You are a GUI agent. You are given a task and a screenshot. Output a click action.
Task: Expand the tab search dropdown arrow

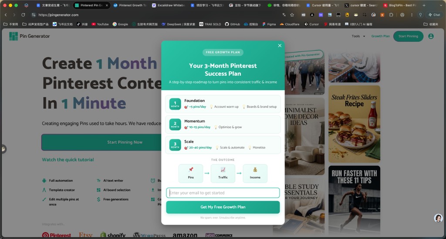(441, 5)
